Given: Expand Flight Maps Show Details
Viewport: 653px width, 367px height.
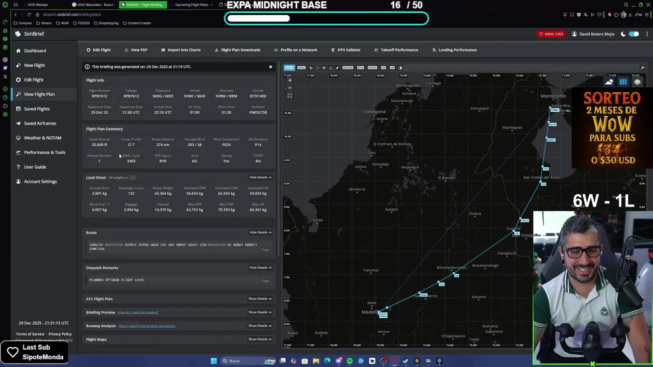Looking at the screenshot, I should coord(260,339).
